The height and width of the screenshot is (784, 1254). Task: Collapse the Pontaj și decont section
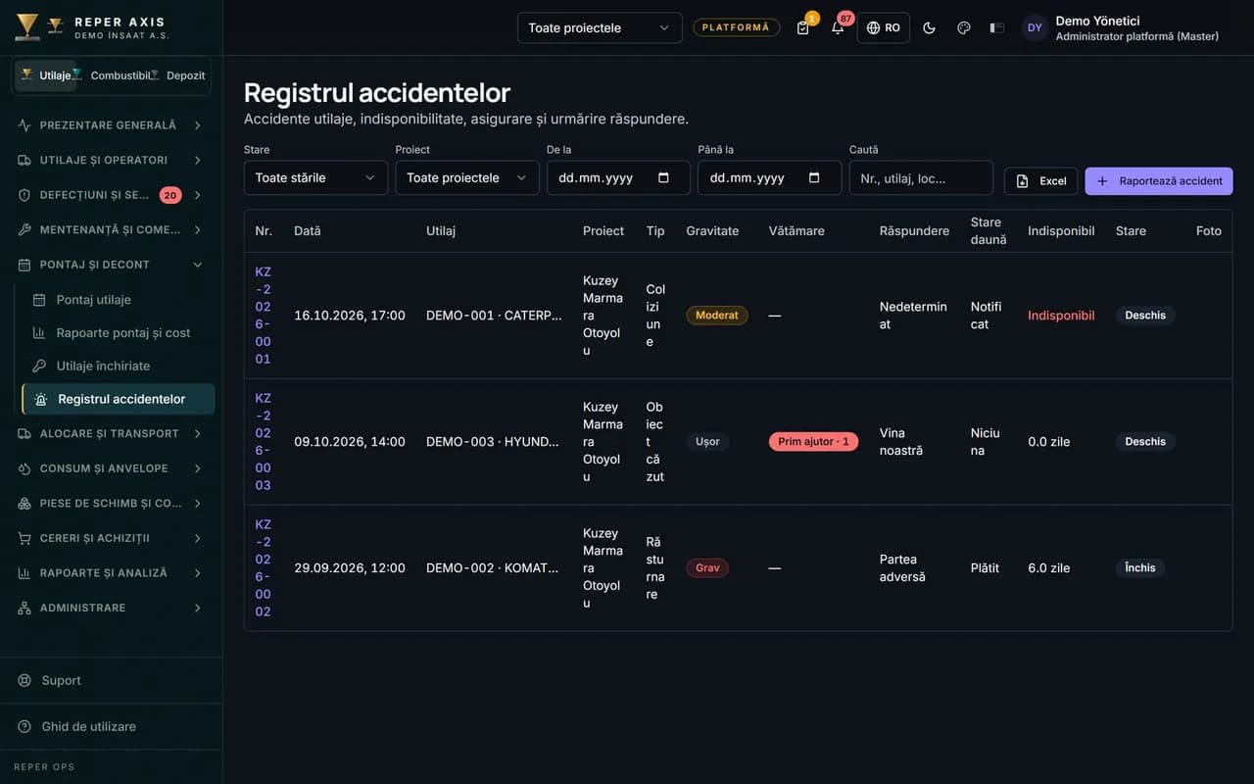pyautogui.click(x=111, y=265)
